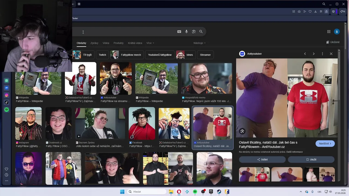Open Spotify in the Opera sidebar

click(x=7, y=110)
